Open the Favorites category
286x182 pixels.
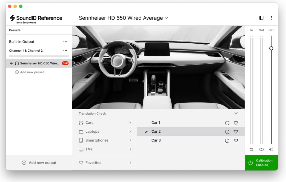coord(104,163)
